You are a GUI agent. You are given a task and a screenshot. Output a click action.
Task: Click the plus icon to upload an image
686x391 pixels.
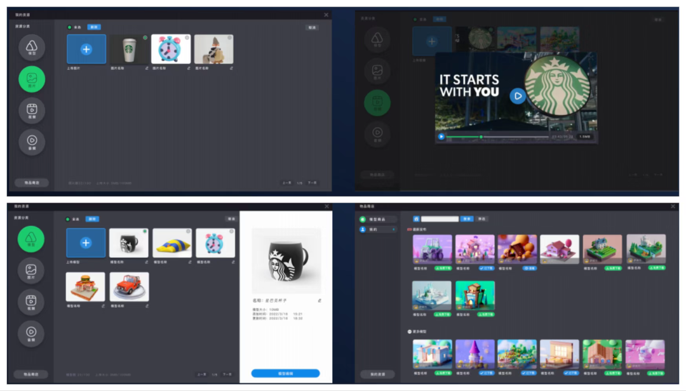coord(86,49)
